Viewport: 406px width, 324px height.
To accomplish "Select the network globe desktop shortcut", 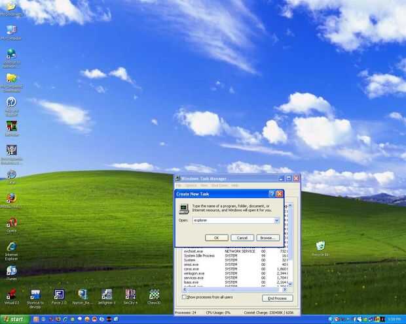I will tap(11, 58).
